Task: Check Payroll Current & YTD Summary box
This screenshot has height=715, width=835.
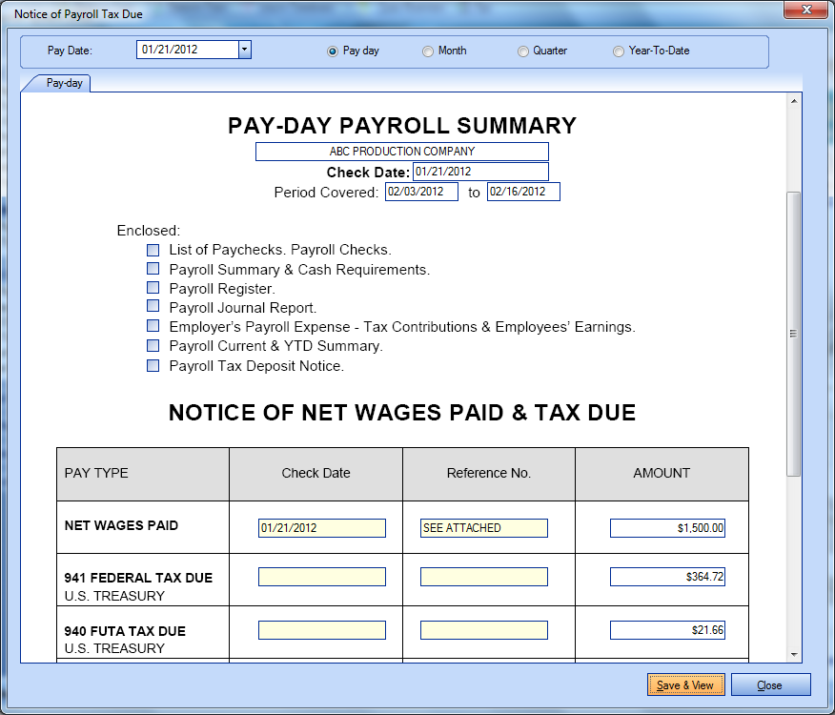Action: tap(153, 346)
